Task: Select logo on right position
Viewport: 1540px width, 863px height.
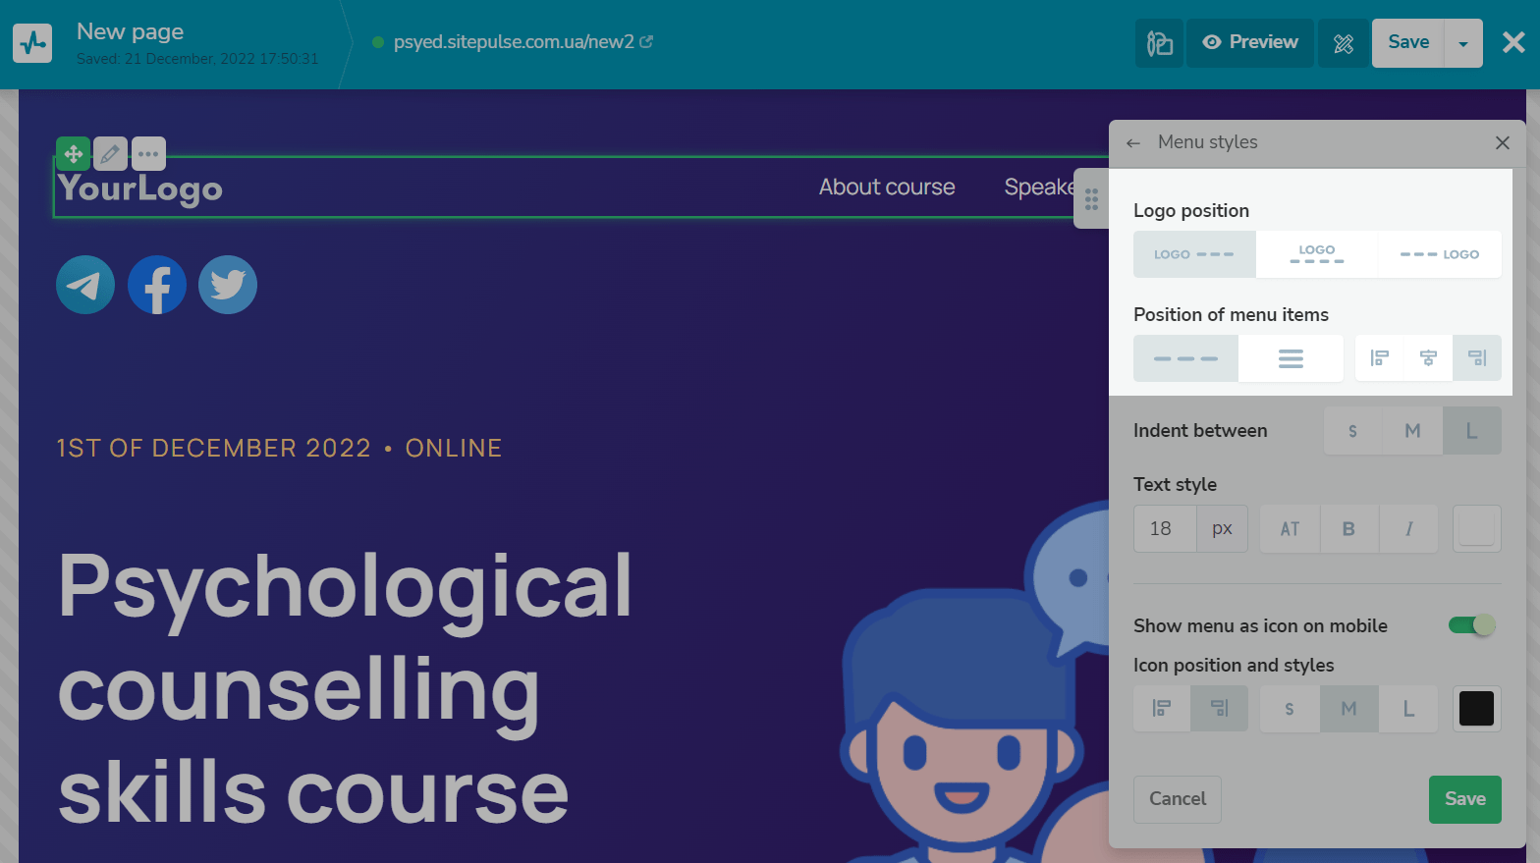Action: click(1440, 254)
